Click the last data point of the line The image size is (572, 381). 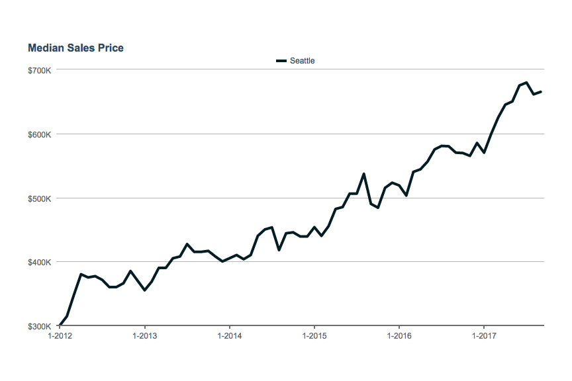[540, 92]
